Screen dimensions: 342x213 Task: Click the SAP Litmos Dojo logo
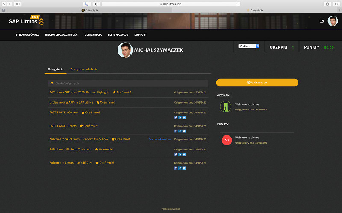(x=27, y=20)
